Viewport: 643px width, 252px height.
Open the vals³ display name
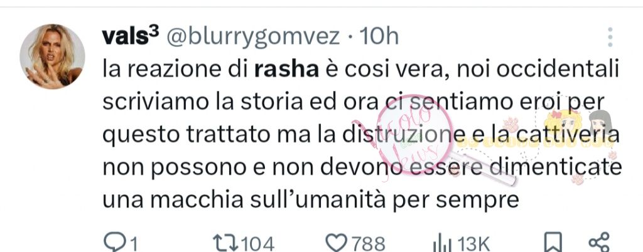click(131, 37)
